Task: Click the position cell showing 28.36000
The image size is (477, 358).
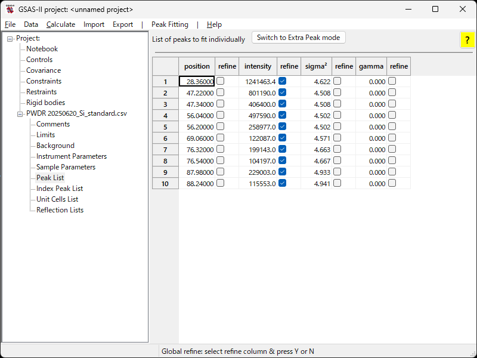Action: pyautogui.click(x=197, y=81)
